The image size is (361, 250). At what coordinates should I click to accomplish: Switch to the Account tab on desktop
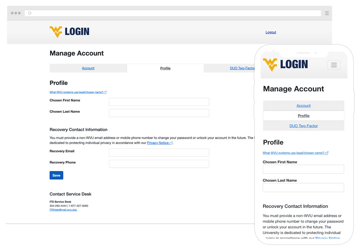[88, 68]
